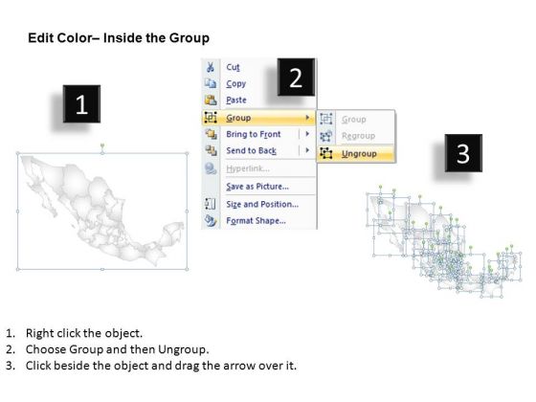Click the Size and Position icon
536x402 pixels.
click(211, 204)
